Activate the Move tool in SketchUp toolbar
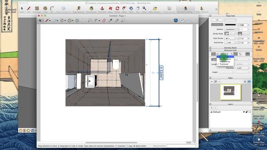This screenshot has width=267, height=150. click(x=110, y=9)
